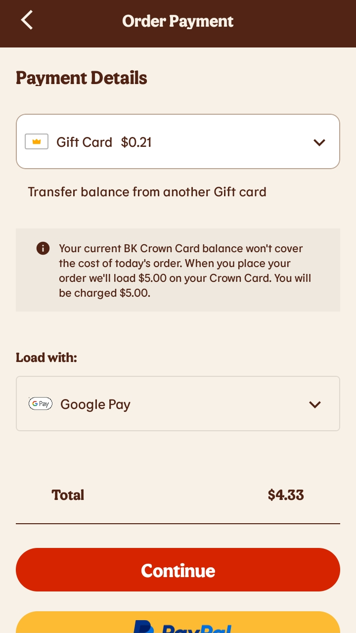Tap the 'Load with:' label
This screenshot has width=356, height=633.
46,358
